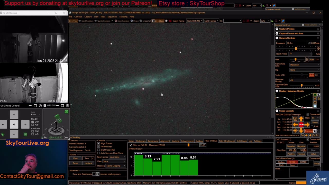Viewport: 329px width, 185px height.
Task: Enable the Brightness Filter checkbox
Action: pos(98,150)
